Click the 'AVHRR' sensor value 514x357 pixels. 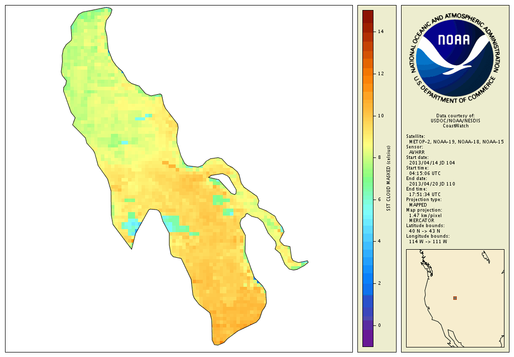[417, 152]
